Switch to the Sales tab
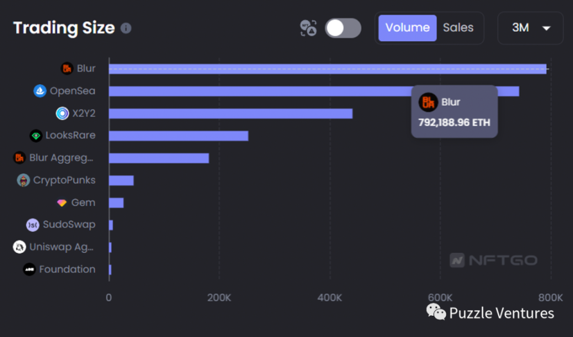This screenshot has height=337, width=573. click(x=458, y=28)
